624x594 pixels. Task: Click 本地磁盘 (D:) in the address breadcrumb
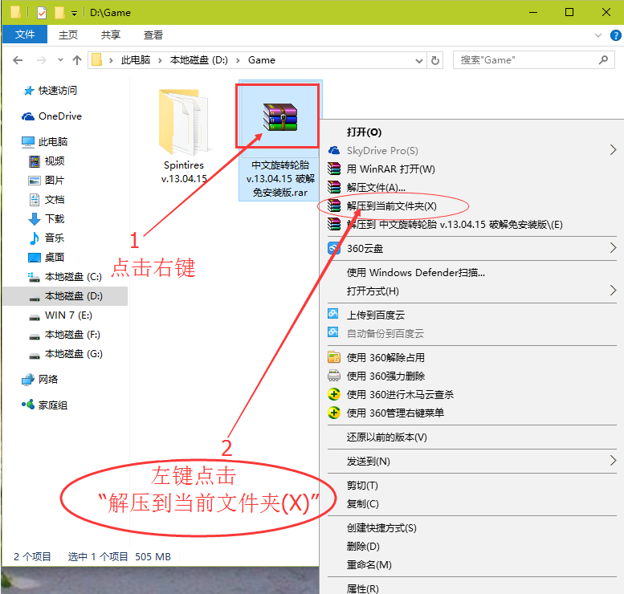tap(199, 60)
